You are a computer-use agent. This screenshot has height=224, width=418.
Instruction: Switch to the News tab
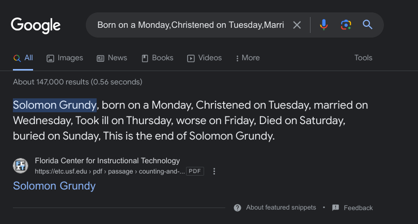click(x=112, y=58)
